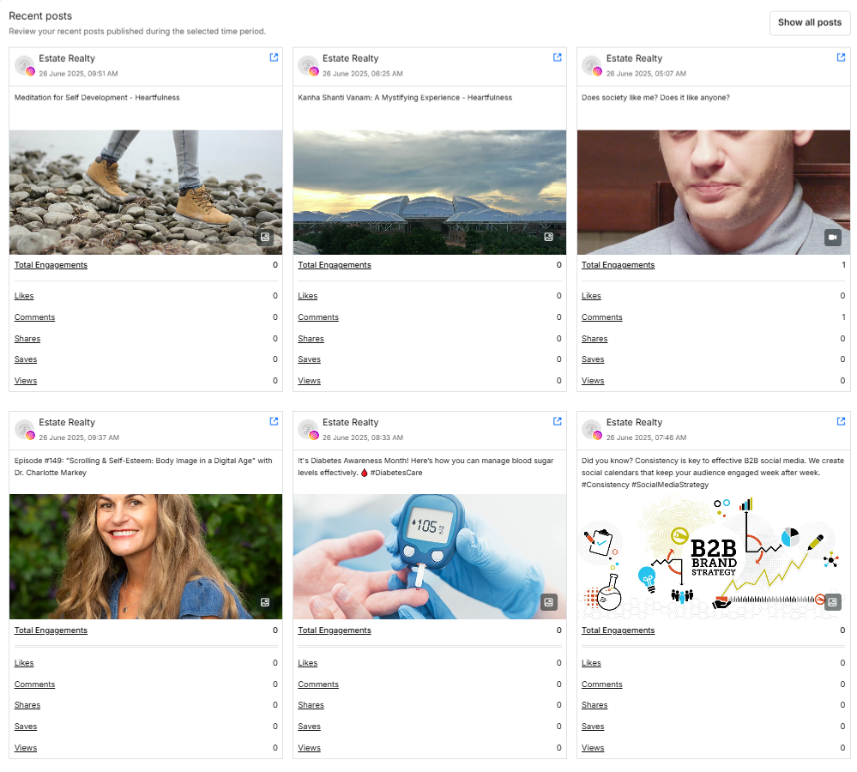Click the Show all posts button
The image size is (857, 772).
pyautogui.click(x=810, y=23)
